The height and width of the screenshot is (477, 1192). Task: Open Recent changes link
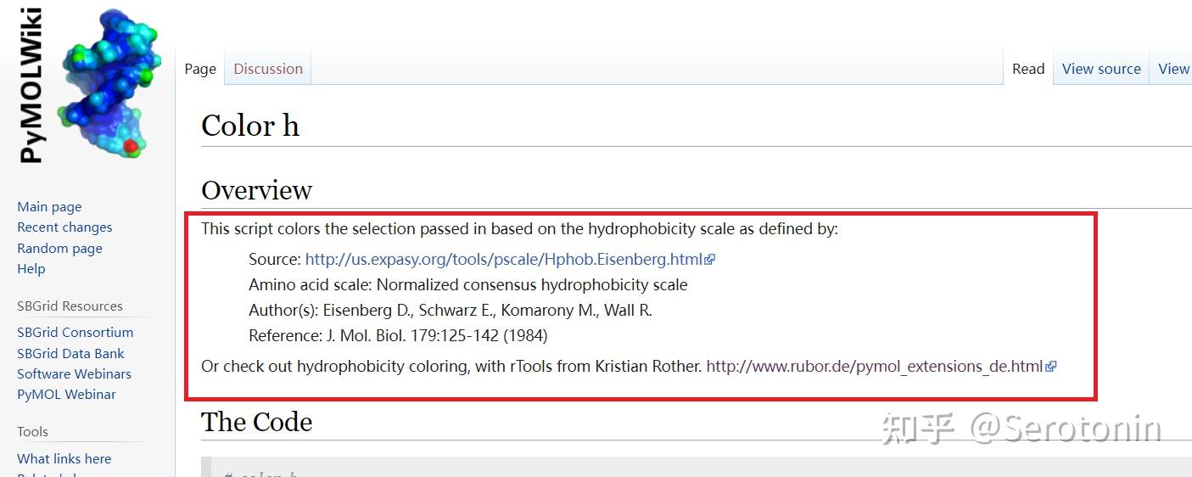64,227
